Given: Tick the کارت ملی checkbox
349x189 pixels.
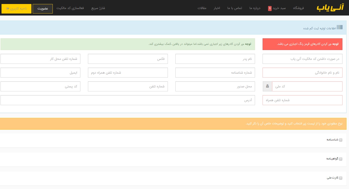Looking at the screenshot, I should coord(341,178).
